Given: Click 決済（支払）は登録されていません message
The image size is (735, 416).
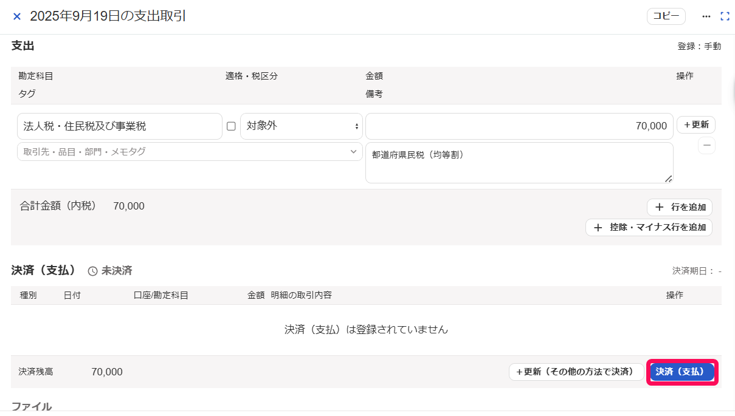Looking at the screenshot, I should pos(366,330).
